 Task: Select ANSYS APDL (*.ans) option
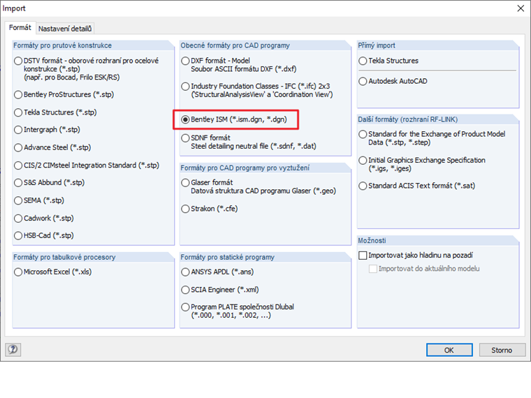click(x=185, y=272)
